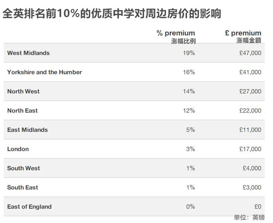Click the 涨幅比例 subheading

point(183,41)
